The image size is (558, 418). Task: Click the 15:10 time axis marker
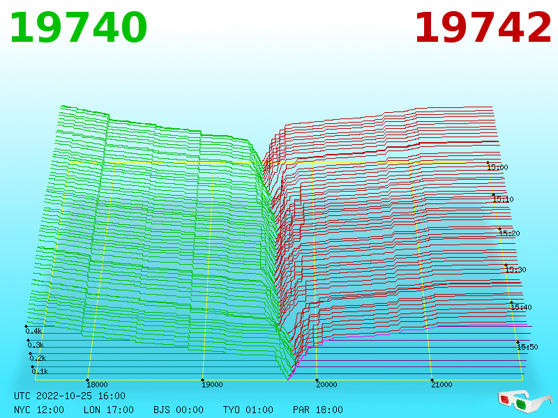coord(503,199)
